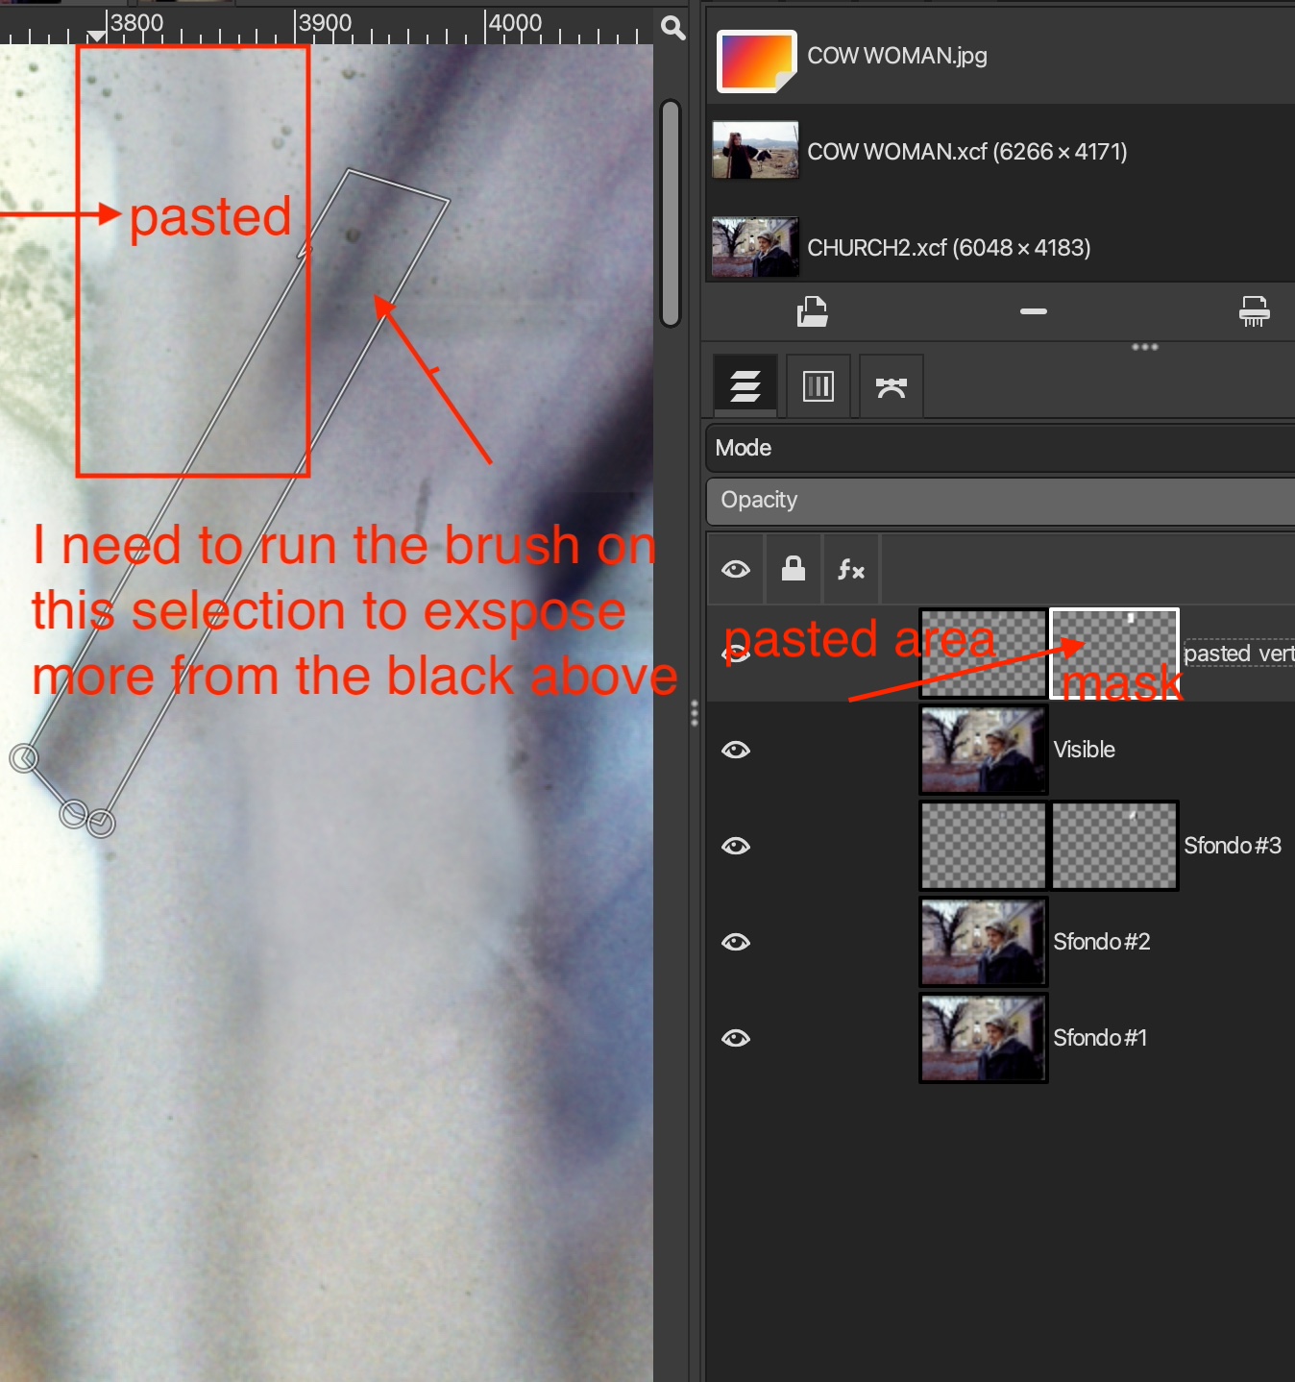Open the layer Mode dropdown
Screen dimensions: 1295x1382
point(1000,448)
